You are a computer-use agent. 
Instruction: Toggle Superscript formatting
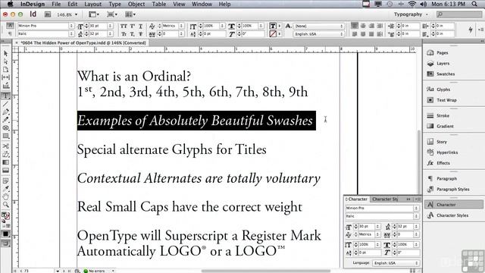coord(132,27)
